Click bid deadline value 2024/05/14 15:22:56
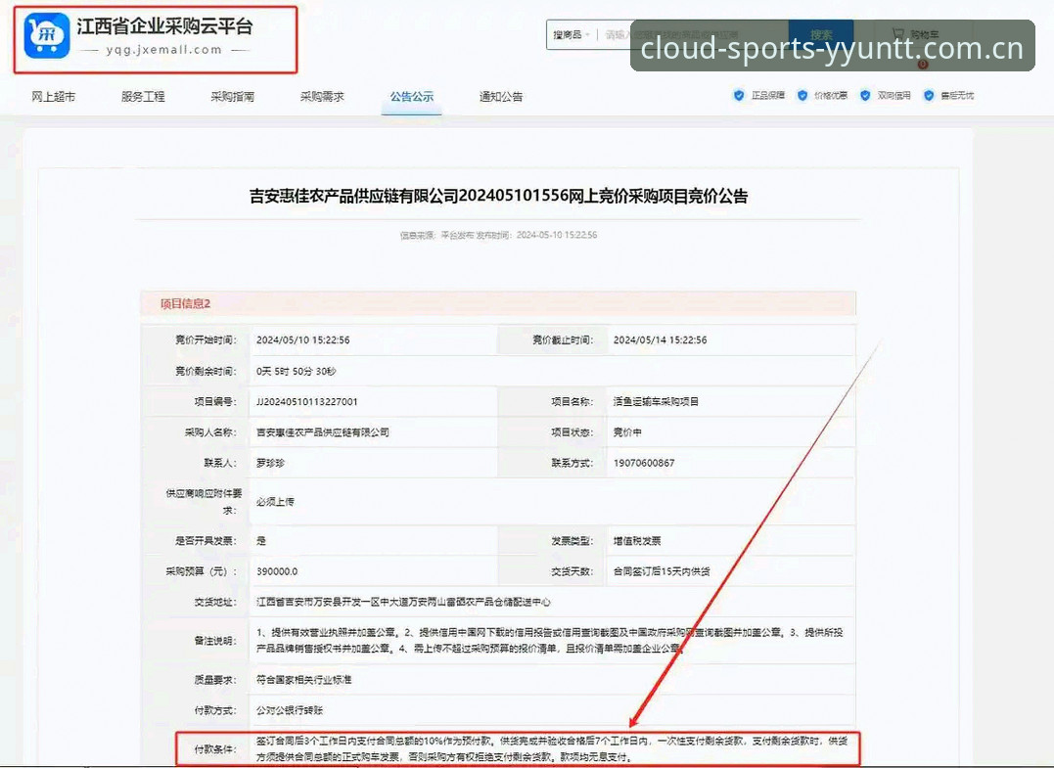This screenshot has height=768, width=1054. [x=660, y=340]
